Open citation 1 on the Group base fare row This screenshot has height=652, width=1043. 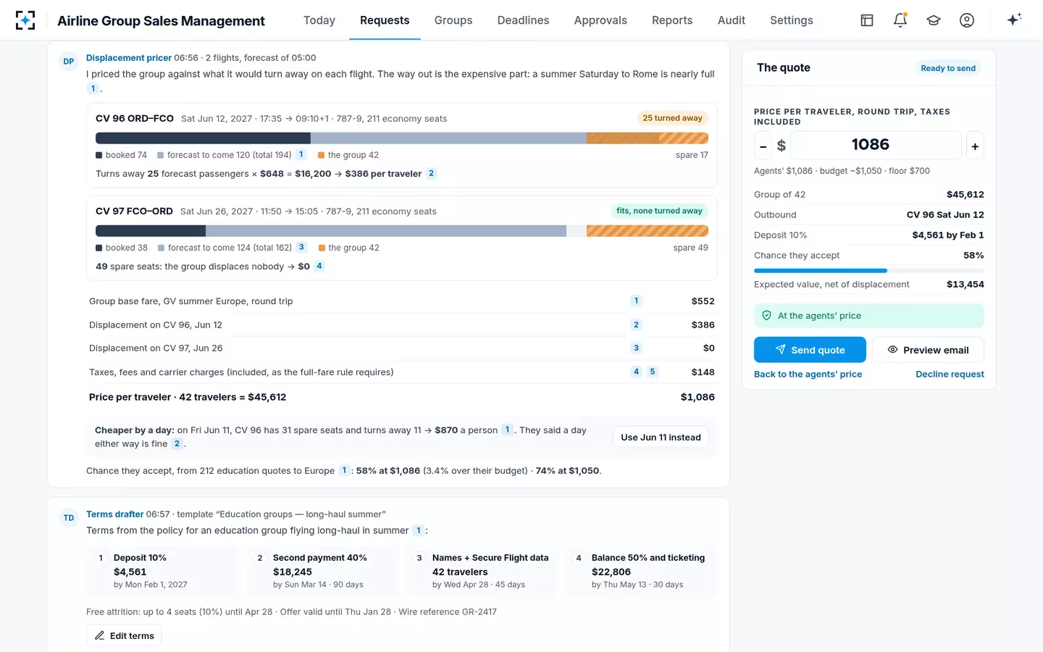coord(637,301)
